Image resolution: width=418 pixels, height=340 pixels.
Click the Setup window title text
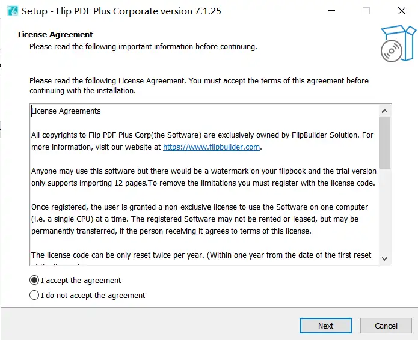click(x=121, y=11)
